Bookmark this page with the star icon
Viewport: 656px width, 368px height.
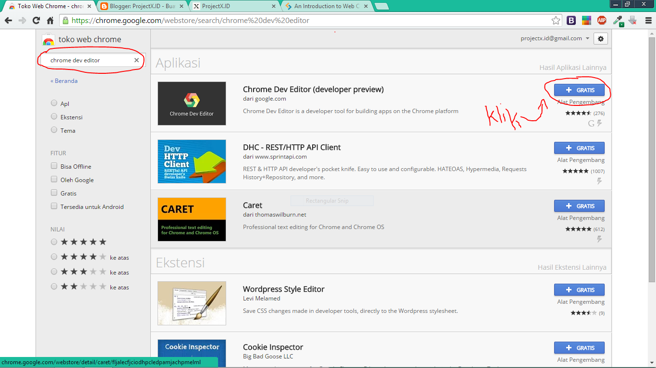click(x=556, y=20)
